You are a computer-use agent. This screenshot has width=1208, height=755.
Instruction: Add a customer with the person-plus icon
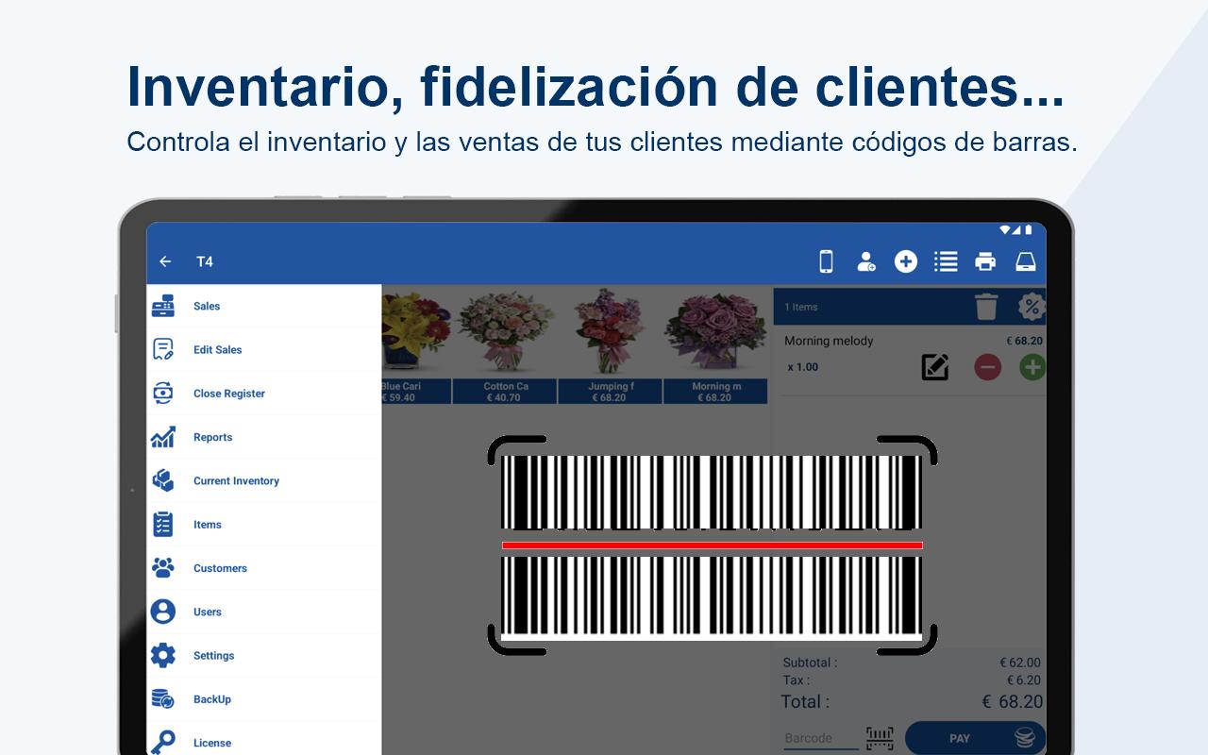[865, 261]
